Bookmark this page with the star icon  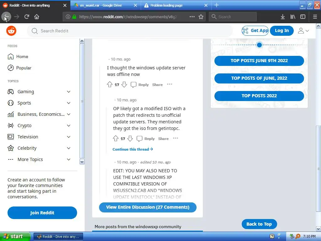pos(201,17)
